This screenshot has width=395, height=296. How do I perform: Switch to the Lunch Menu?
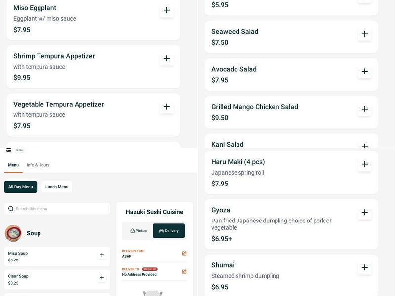coord(57,187)
